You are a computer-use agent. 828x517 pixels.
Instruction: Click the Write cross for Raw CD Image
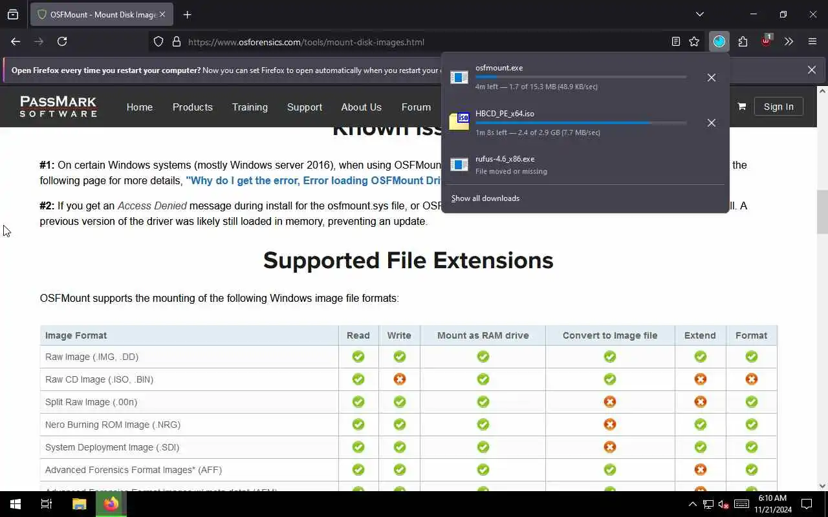pyautogui.click(x=399, y=379)
